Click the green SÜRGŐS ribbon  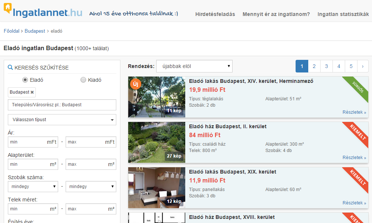[x=357, y=90]
